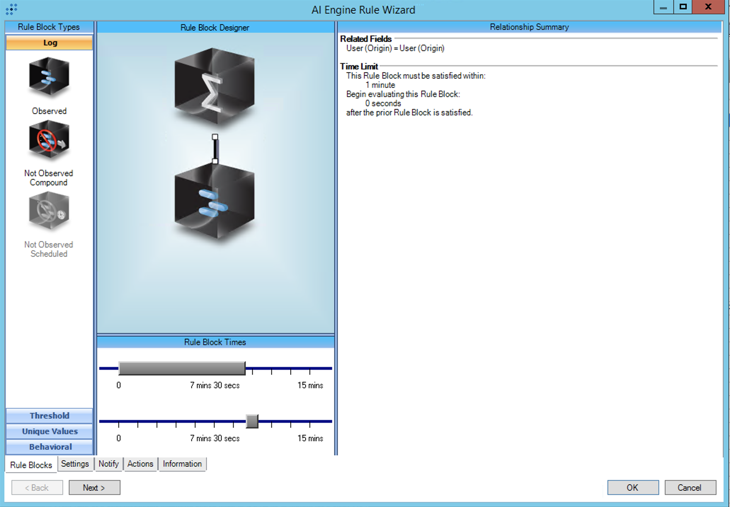Select the Sigma threshold block in designer
730x507 pixels.
pyautogui.click(x=215, y=86)
